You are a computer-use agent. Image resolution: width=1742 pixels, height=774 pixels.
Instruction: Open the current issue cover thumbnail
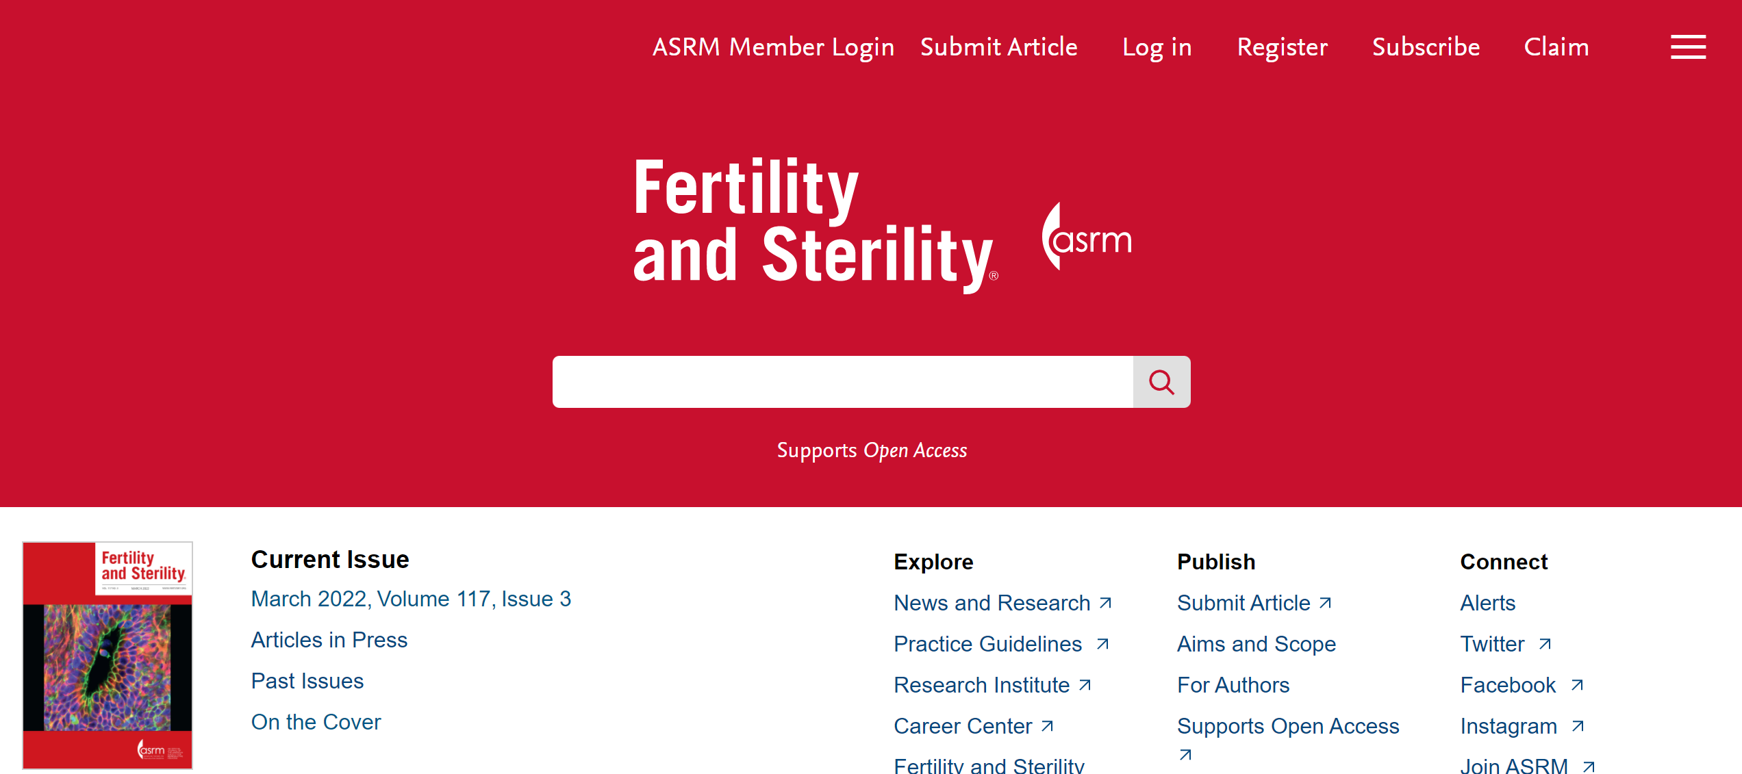(x=108, y=655)
